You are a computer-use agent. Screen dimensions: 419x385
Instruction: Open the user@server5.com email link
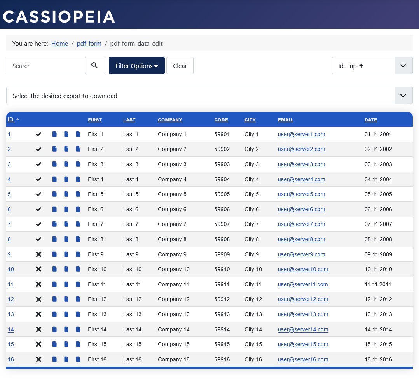coord(301,194)
